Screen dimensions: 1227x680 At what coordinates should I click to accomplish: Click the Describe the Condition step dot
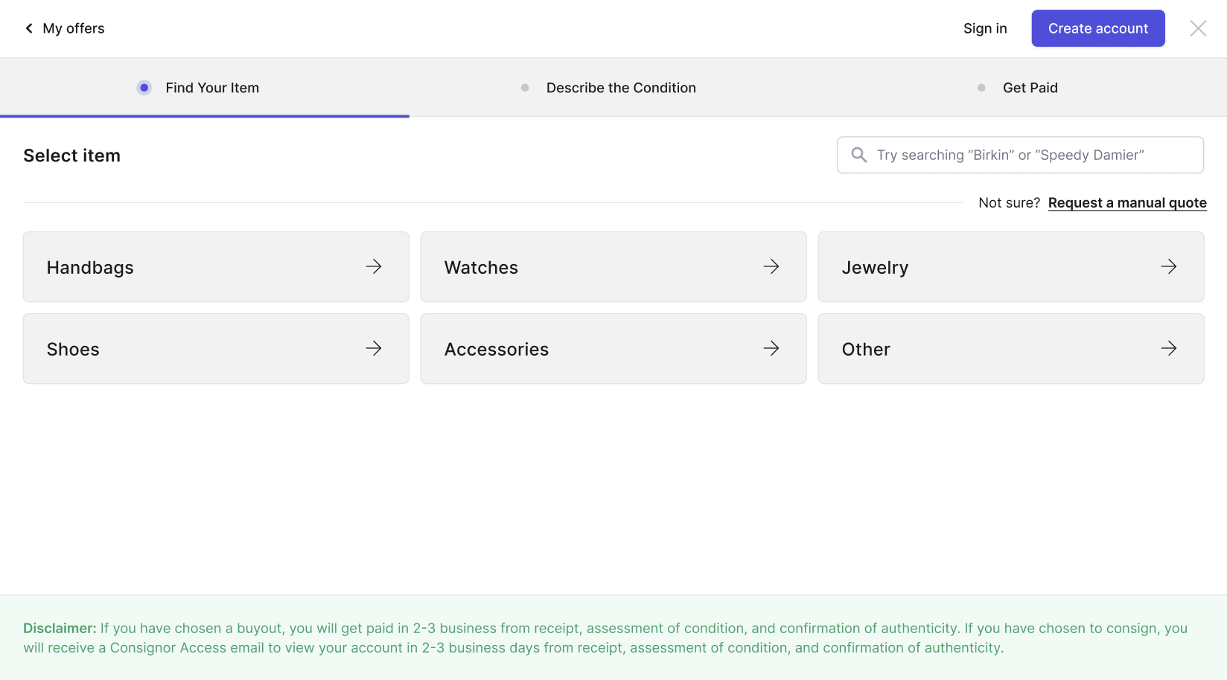tap(525, 88)
